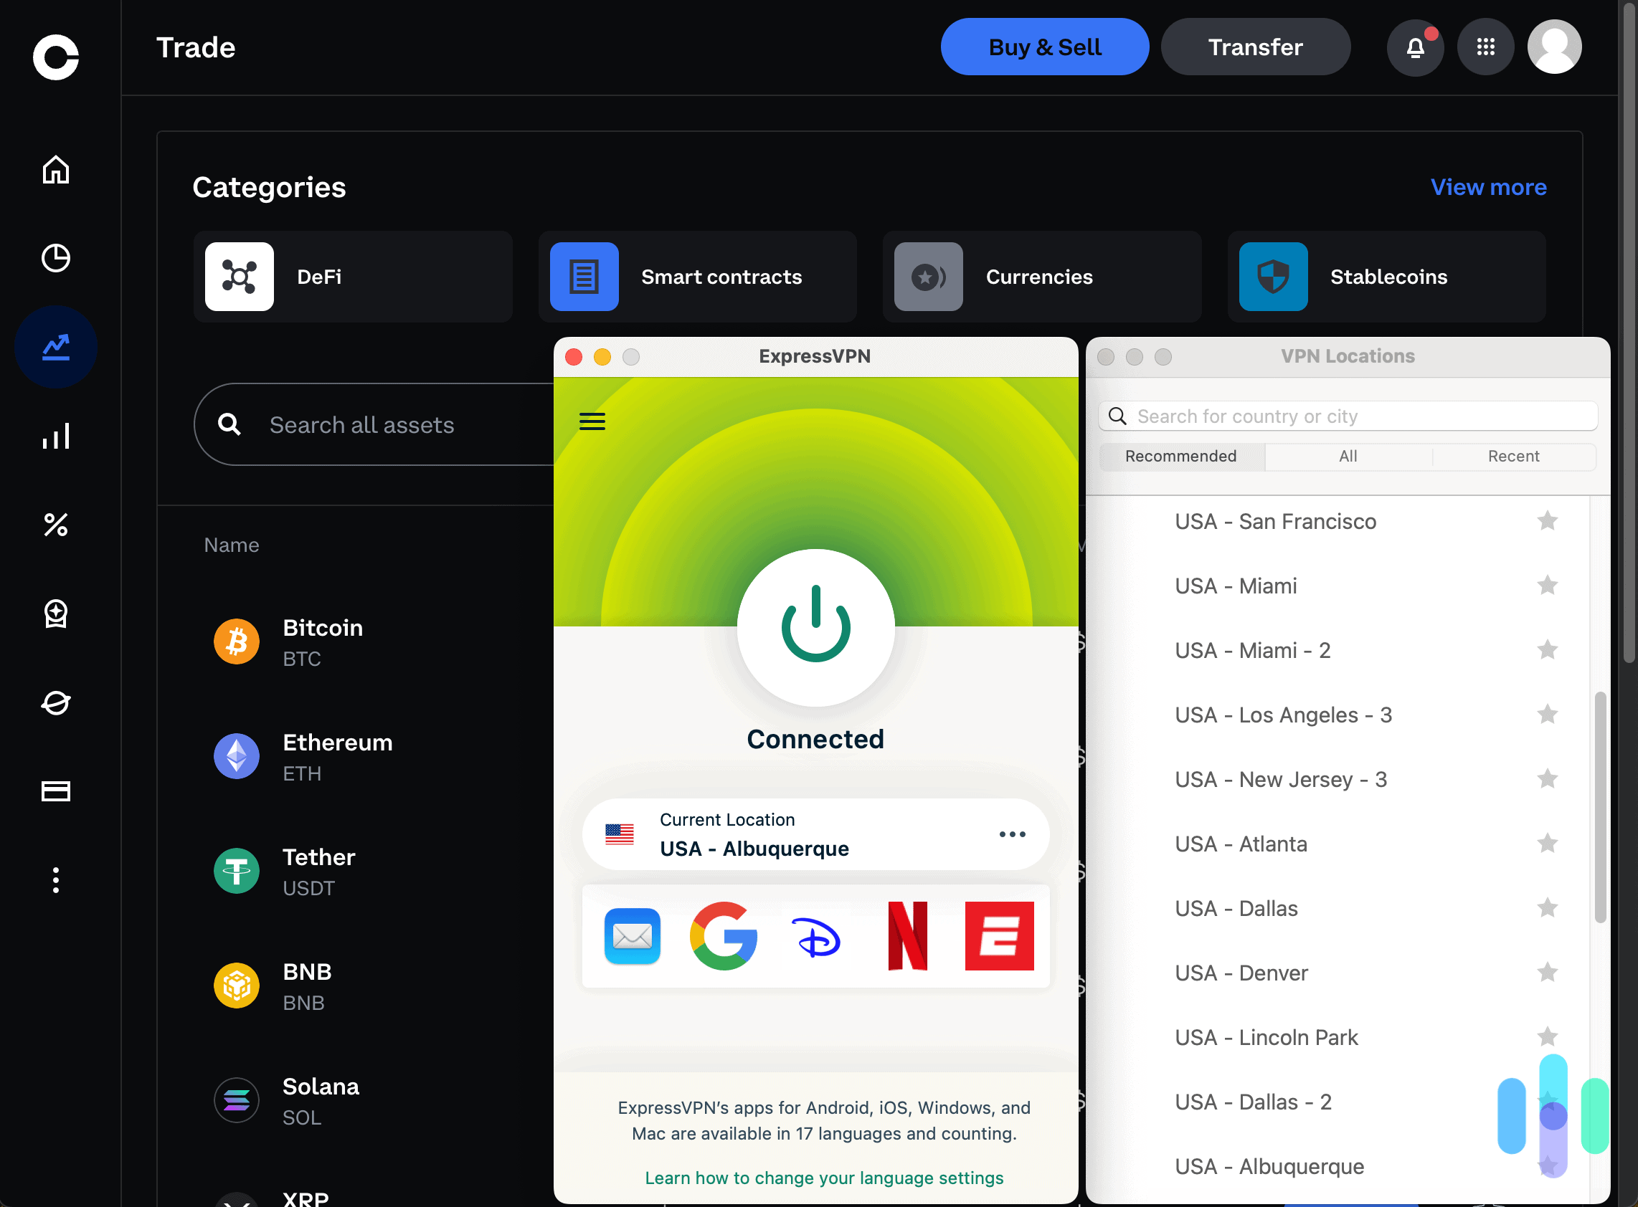This screenshot has width=1638, height=1207.
Task: Favorite USA - Dallas with star
Action: [1548, 907]
